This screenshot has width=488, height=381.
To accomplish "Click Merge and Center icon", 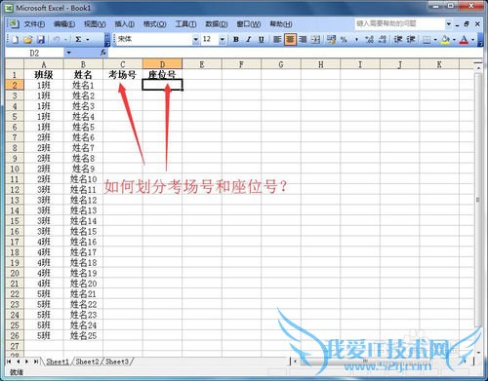I will point(315,40).
